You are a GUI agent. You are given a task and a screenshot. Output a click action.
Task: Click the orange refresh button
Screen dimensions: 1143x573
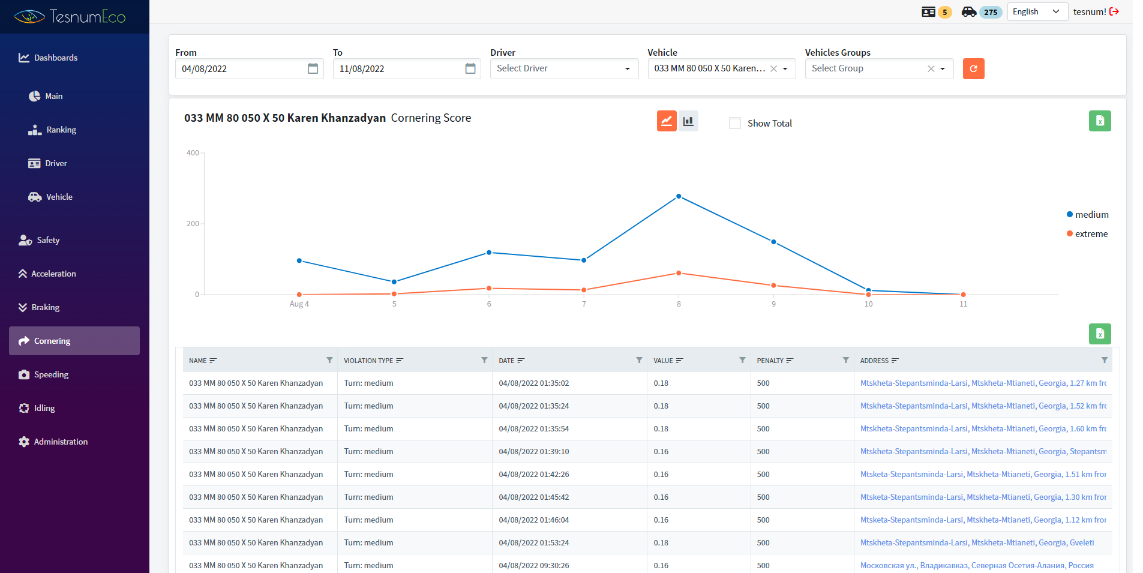(973, 69)
